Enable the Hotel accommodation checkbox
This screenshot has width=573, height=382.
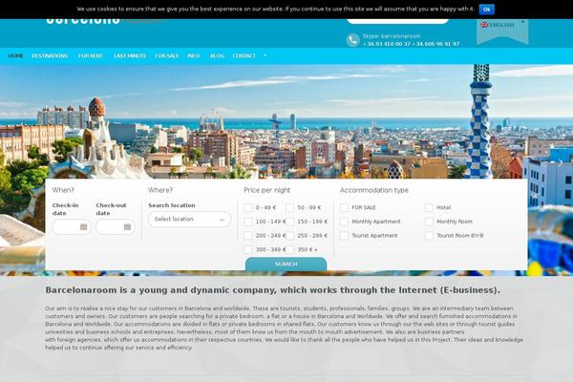tap(430, 207)
